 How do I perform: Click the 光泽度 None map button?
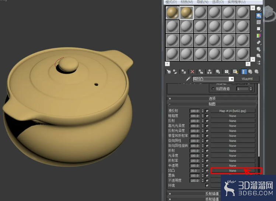coord(233,156)
